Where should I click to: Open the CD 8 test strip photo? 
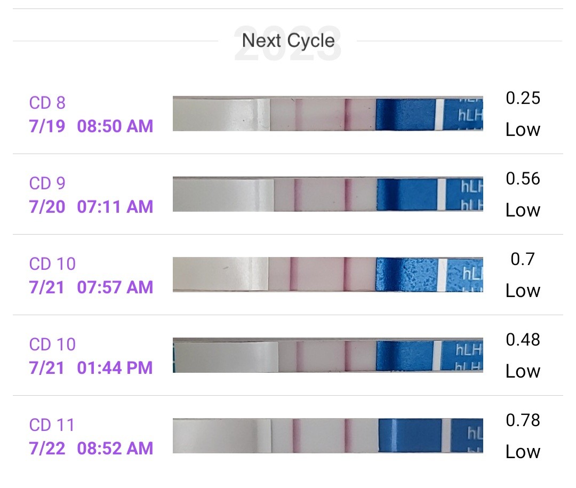[x=327, y=114]
